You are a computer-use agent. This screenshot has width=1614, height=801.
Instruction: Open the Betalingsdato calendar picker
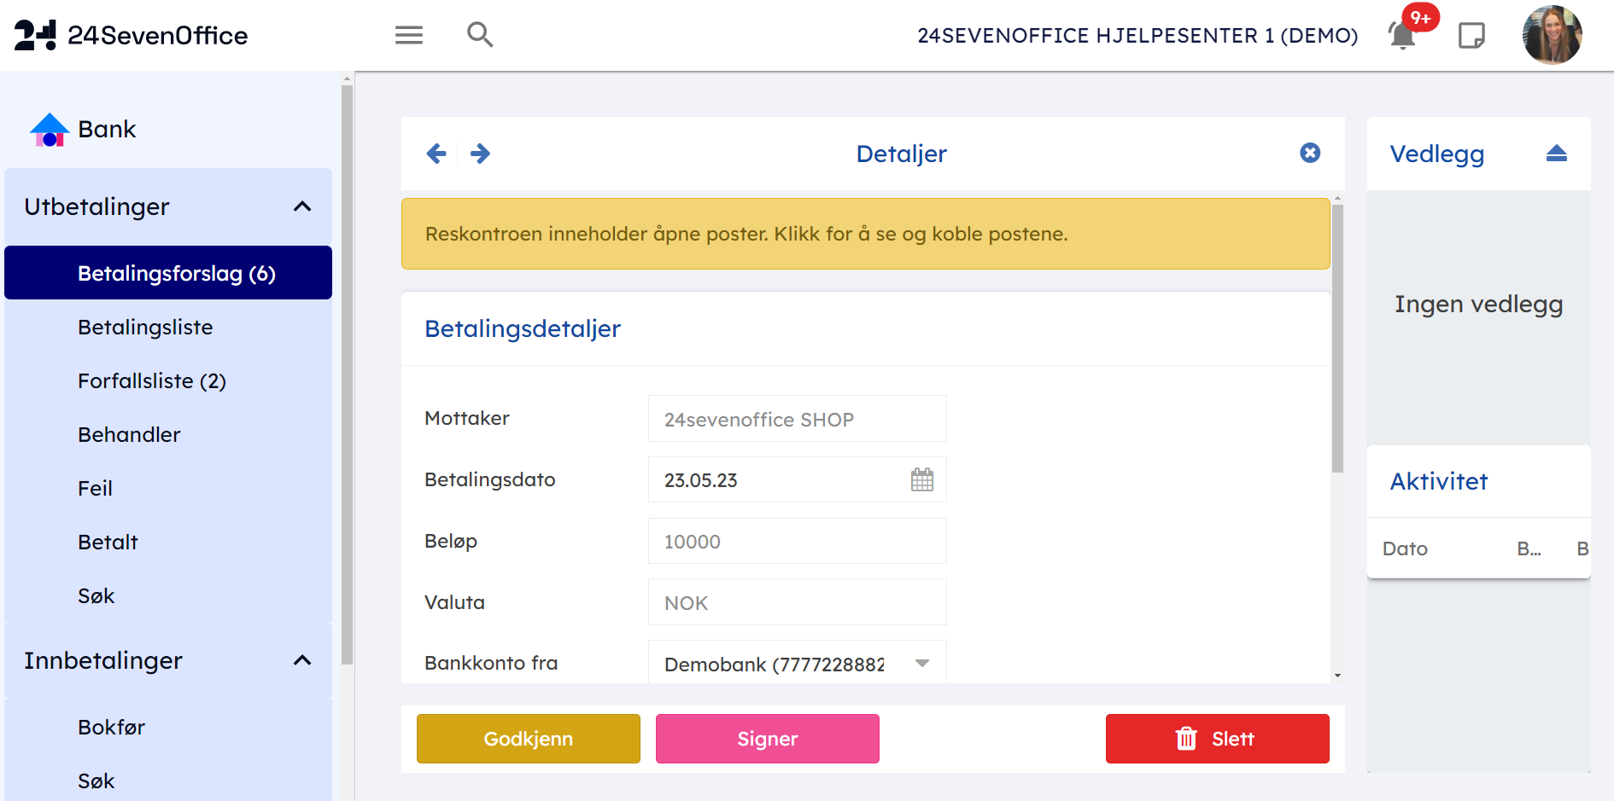(x=921, y=480)
